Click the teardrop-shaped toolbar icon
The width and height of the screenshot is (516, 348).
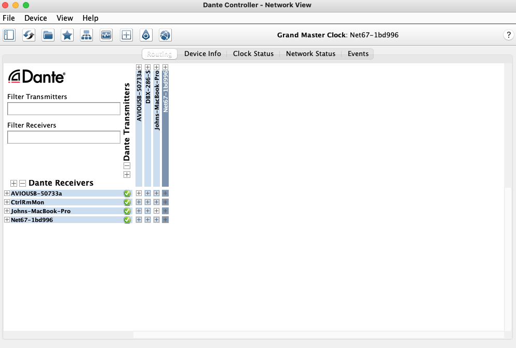coord(146,35)
